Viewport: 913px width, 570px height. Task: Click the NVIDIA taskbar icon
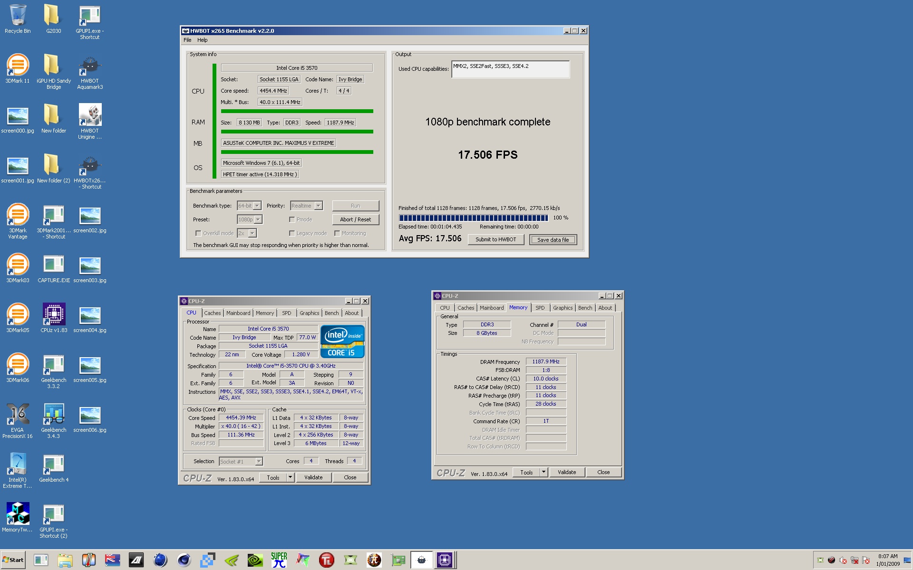pyautogui.click(x=255, y=560)
